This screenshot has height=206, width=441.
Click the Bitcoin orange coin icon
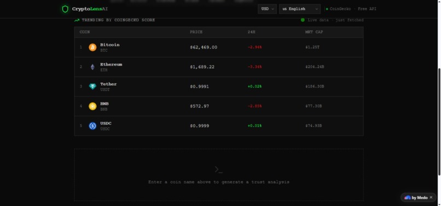pyautogui.click(x=92, y=47)
